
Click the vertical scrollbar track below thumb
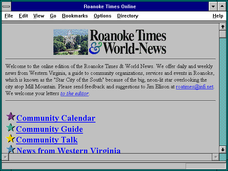click(x=223, y=92)
